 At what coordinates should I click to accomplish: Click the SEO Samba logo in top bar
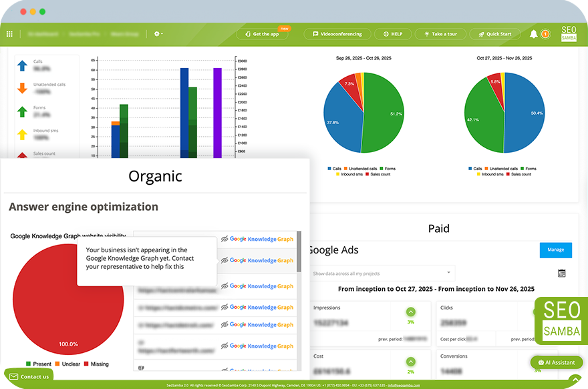click(x=569, y=34)
